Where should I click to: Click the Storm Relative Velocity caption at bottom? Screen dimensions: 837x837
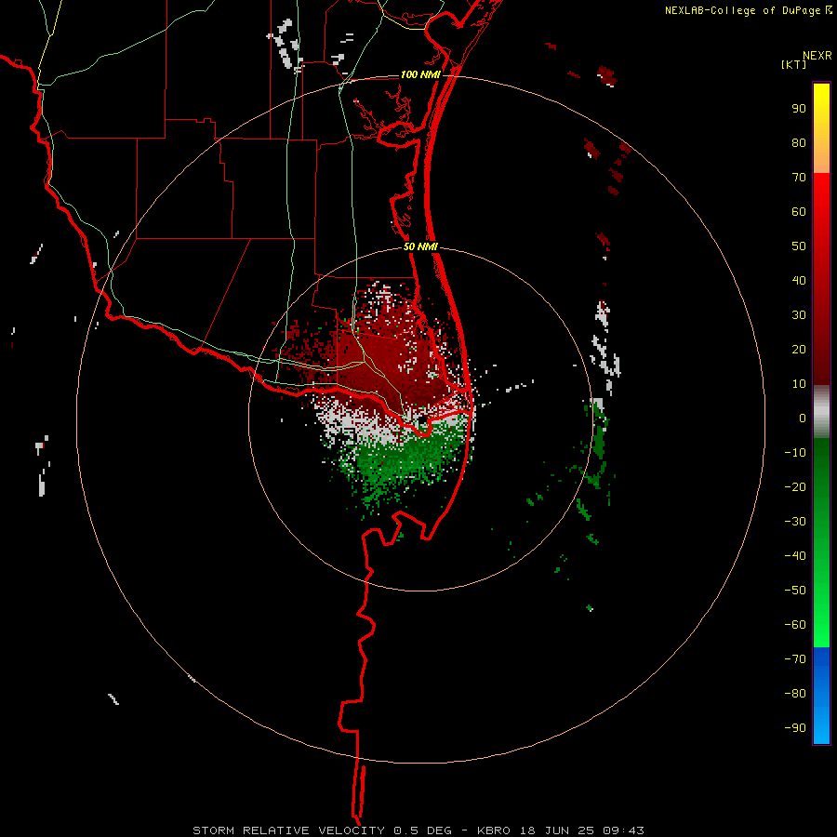[418, 830]
